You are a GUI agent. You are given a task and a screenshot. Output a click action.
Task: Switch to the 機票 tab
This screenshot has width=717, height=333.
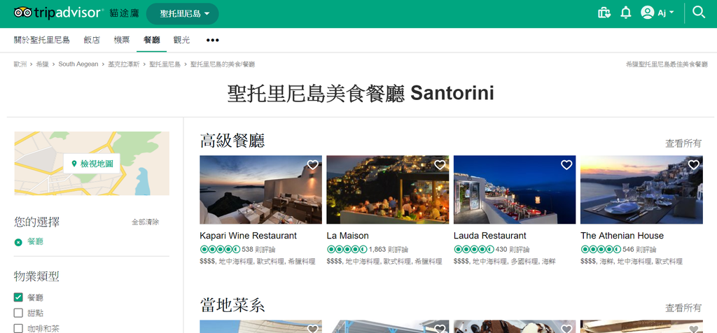122,40
